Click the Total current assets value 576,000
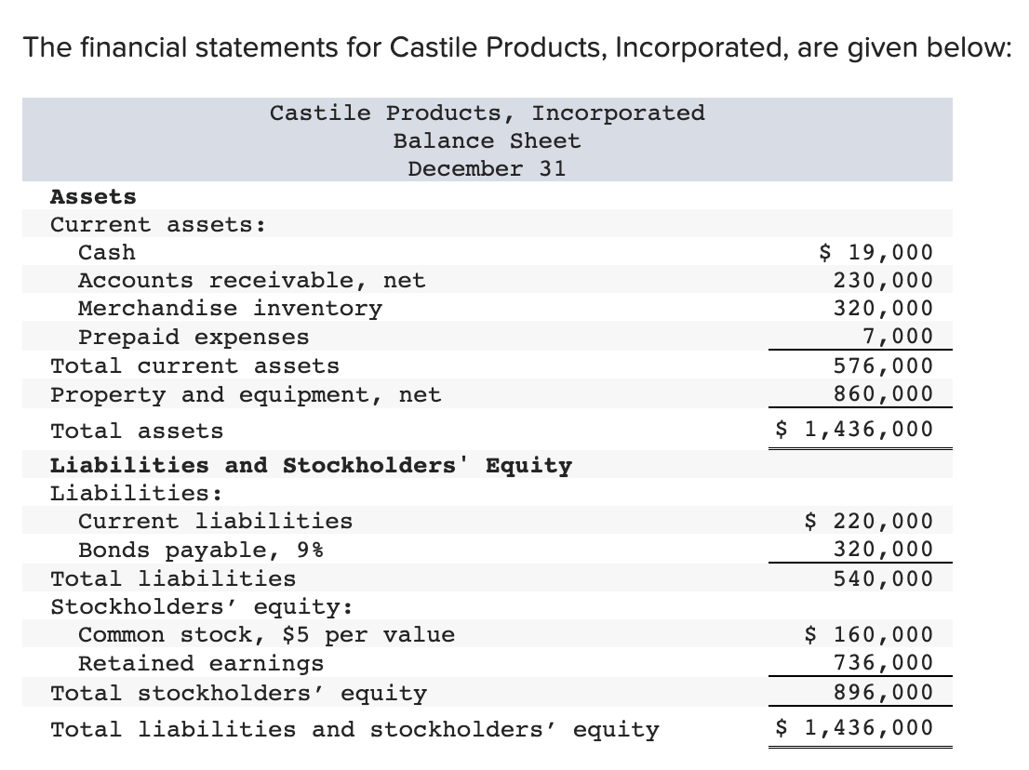Image resolution: width=1029 pixels, height=770 pixels. point(883,366)
